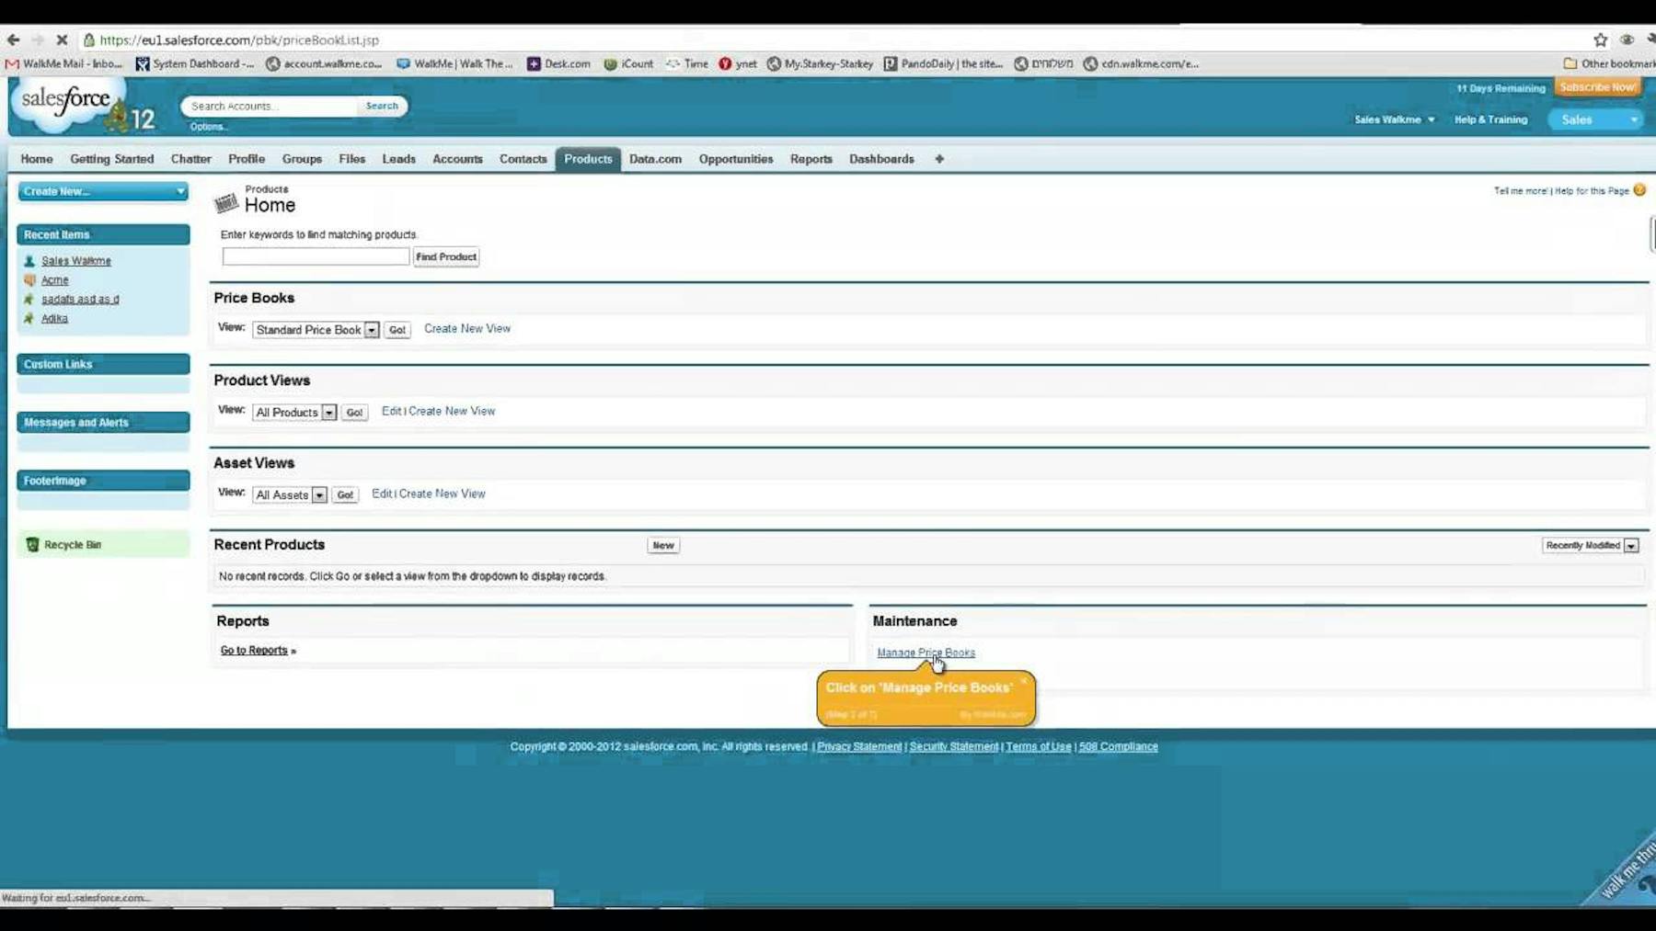1656x931 pixels.
Task: Click the product keywords input field
Action: point(316,256)
